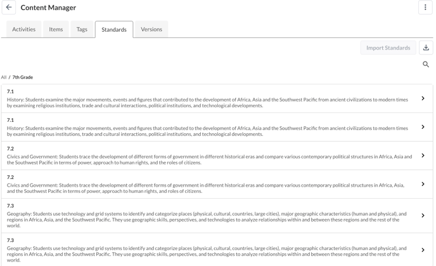Viewport: 436px width, 266px height.
Task: Open search with the magnifying glass icon
Action: 426,64
